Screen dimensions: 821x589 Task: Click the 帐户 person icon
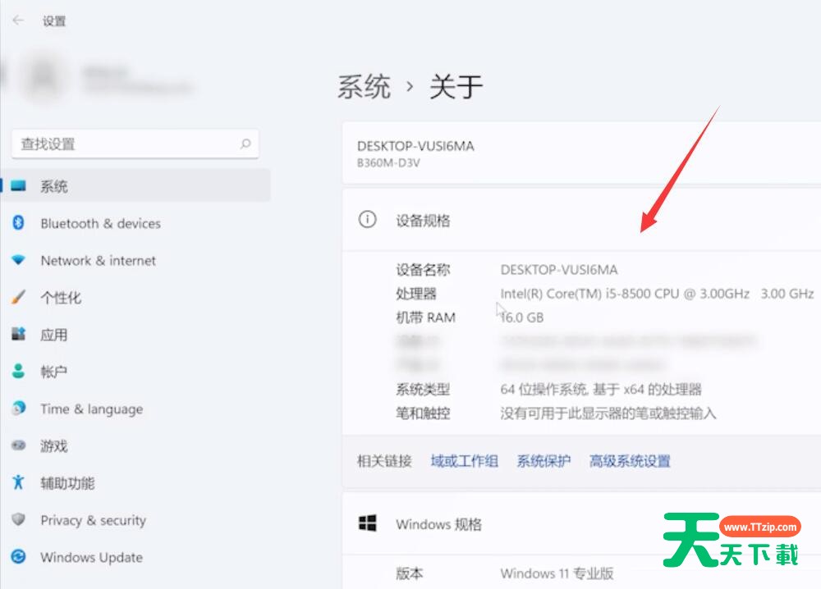[18, 372]
